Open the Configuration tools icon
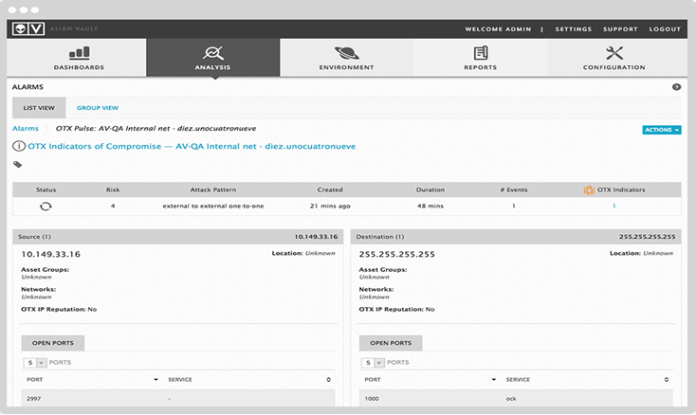Image resolution: width=696 pixels, height=415 pixels. pos(614,53)
